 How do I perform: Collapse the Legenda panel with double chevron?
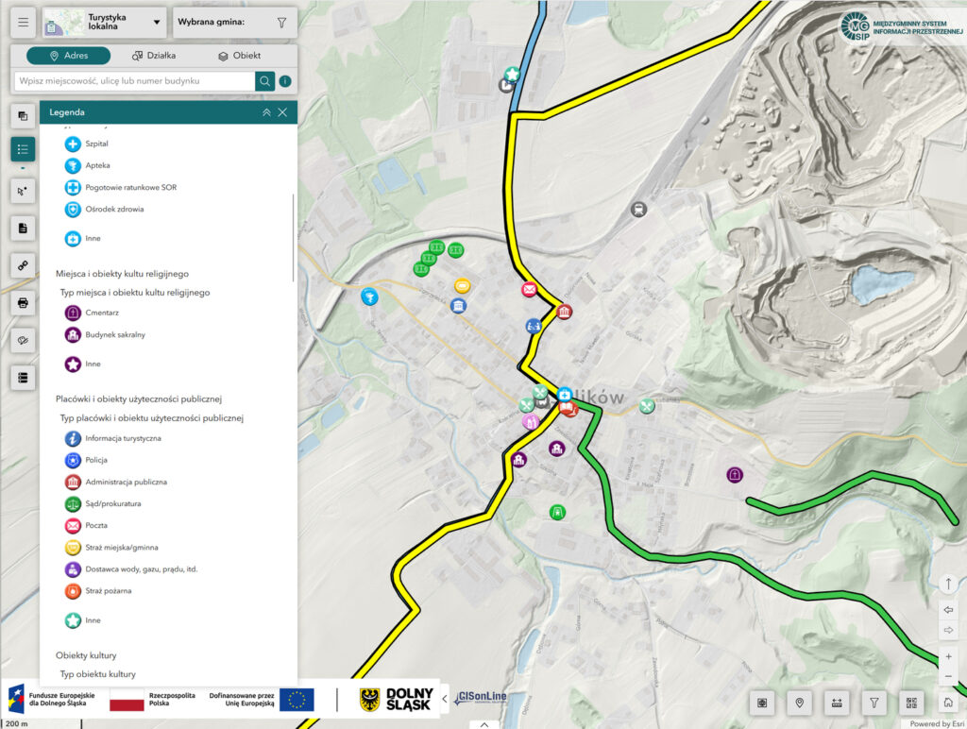(x=266, y=112)
